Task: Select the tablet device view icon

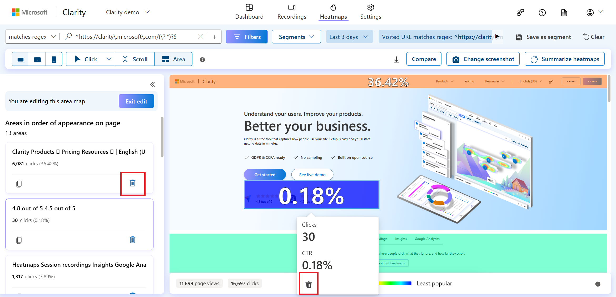Action: (37, 60)
